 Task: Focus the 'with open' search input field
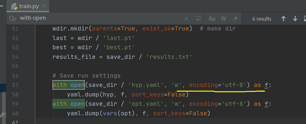pos(102,18)
